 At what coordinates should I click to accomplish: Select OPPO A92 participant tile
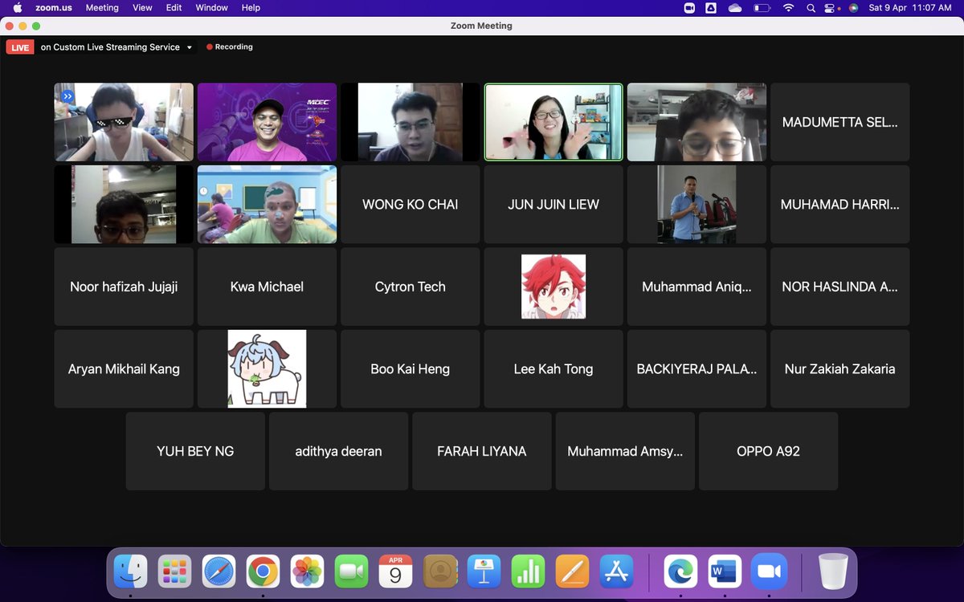[769, 451]
